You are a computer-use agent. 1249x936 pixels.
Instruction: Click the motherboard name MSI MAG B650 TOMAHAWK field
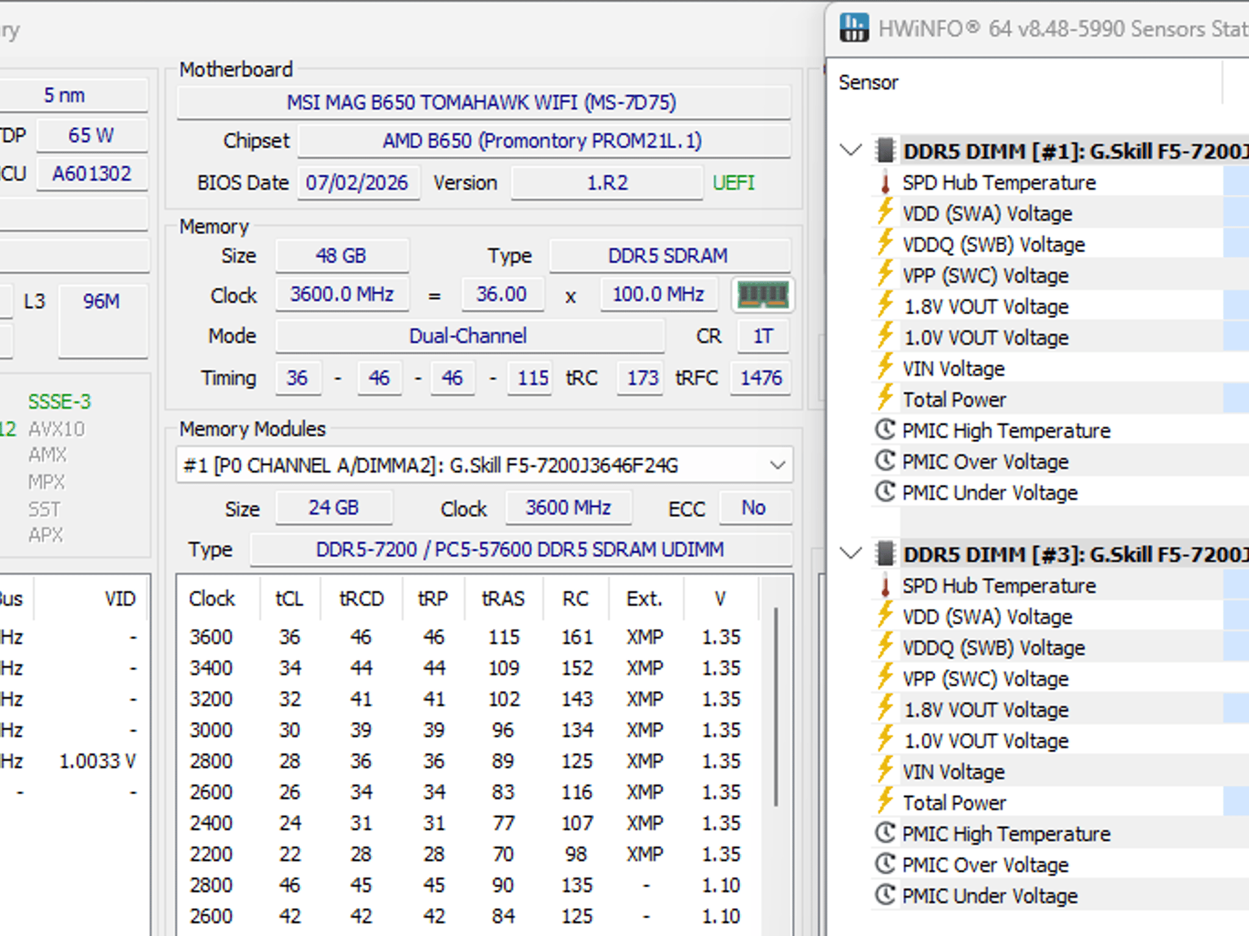(x=484, y=102)
